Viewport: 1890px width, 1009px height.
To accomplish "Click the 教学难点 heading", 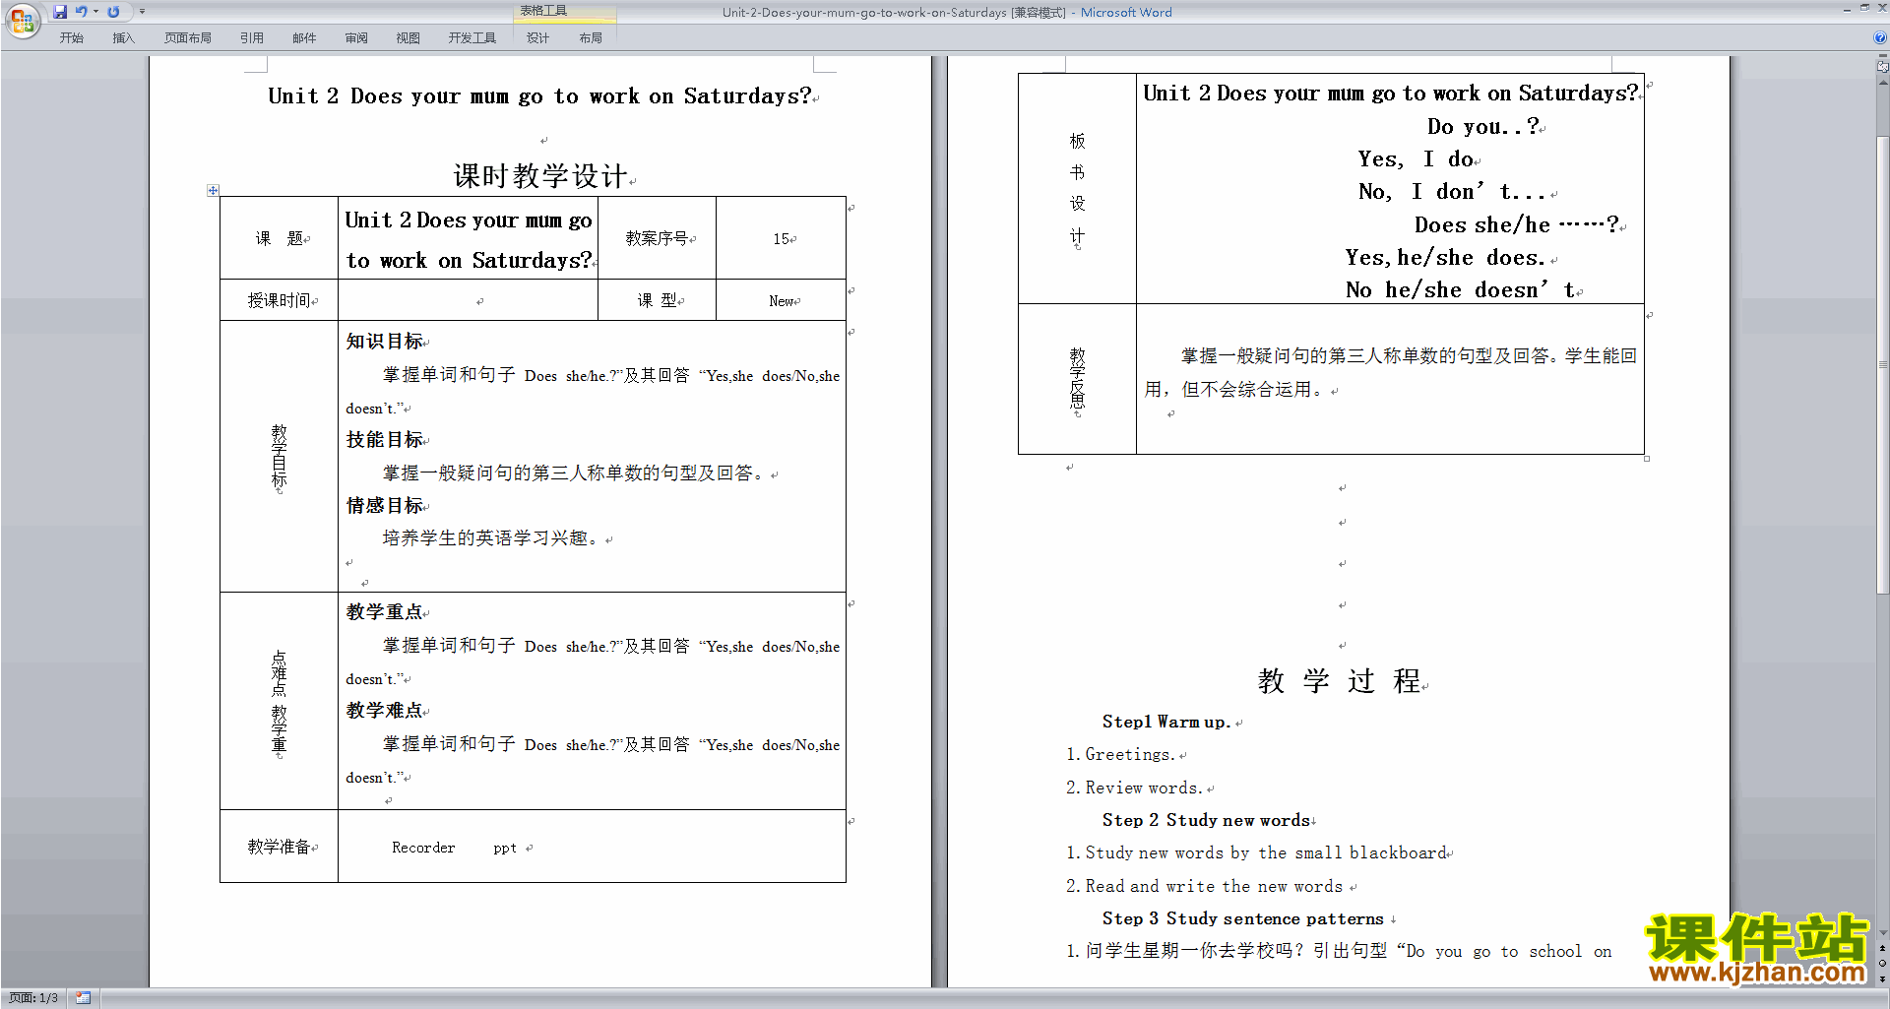I will [x=385, y=711].
